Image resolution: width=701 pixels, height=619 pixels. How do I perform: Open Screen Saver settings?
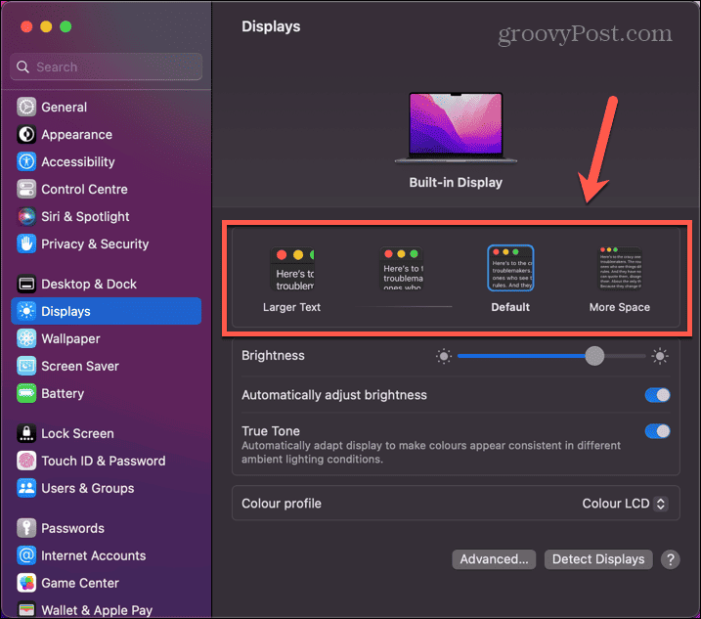coord(106,366)
